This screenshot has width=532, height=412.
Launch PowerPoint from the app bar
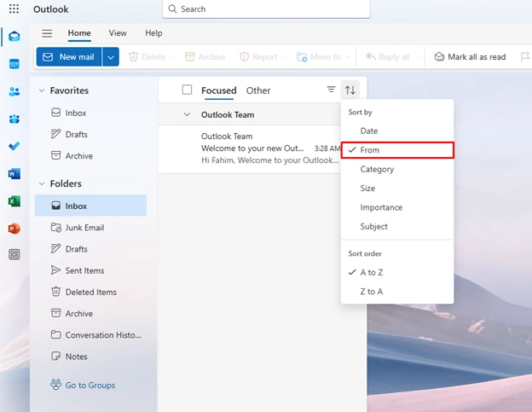14,229
